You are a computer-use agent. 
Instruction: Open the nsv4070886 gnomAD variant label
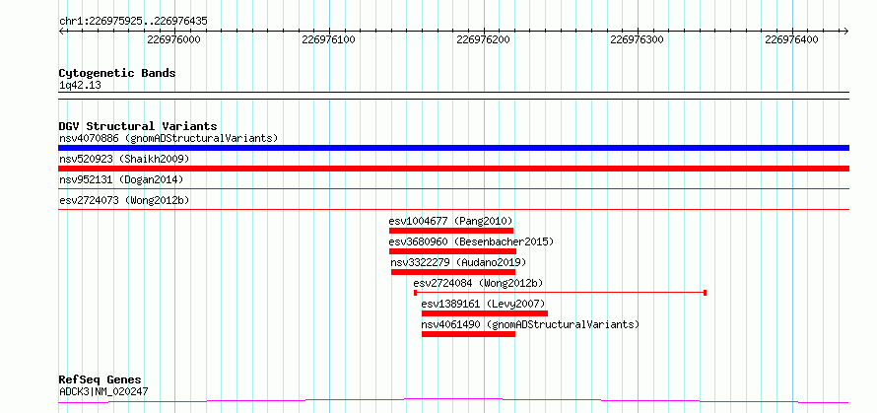pos(169,138)
